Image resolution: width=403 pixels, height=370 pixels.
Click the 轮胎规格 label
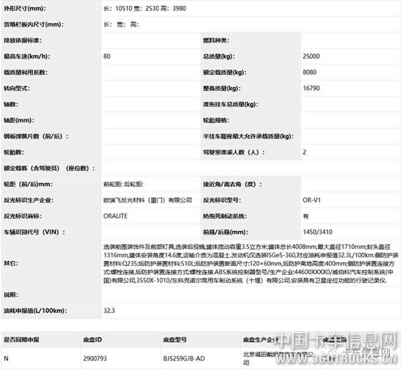click(216, 120)
